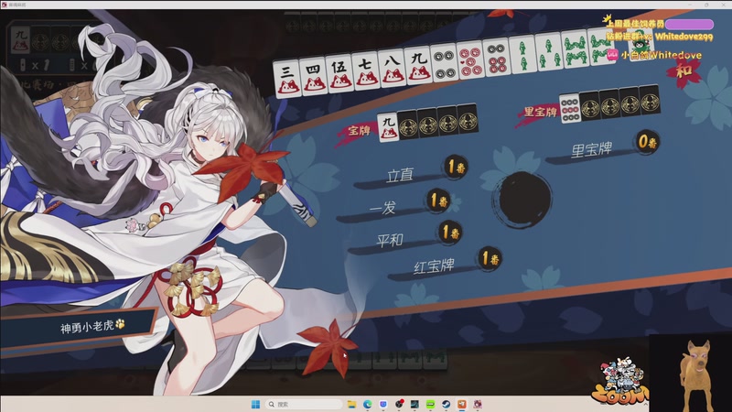Image resolution: width=732 pixels, height=412 pixels.
Task: Click the 平和 yaku row
Action: coord(405,239)
